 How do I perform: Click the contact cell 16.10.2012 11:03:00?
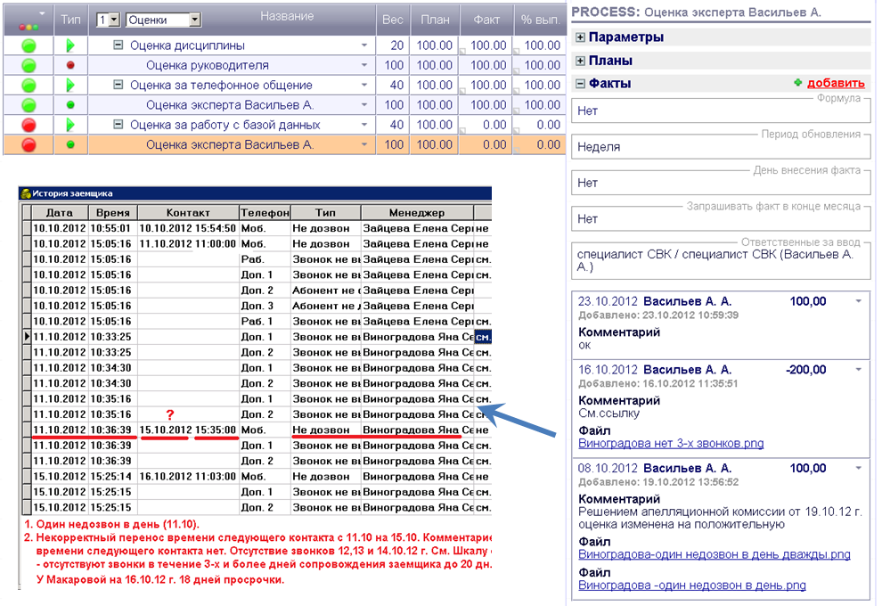(188, 477)
